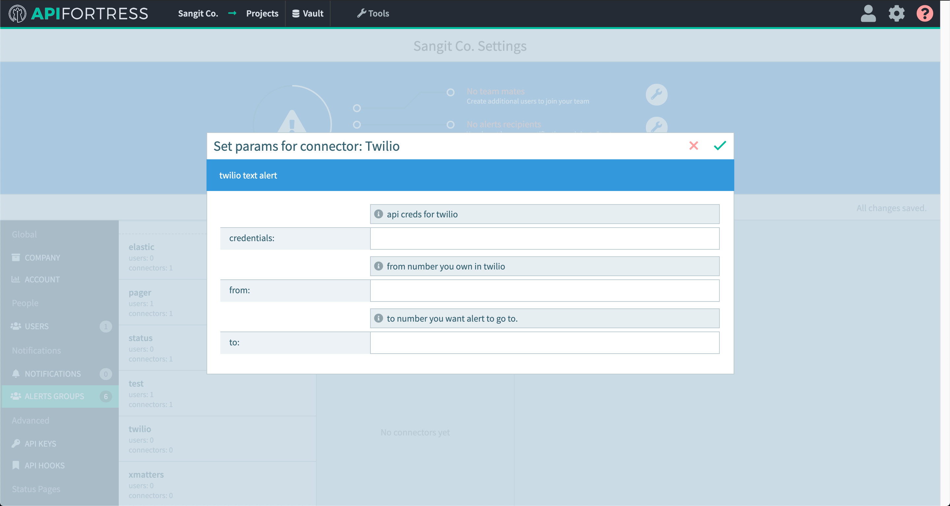
Task: Select ALERTS GROUPS in sidebar
Action: 54,396
